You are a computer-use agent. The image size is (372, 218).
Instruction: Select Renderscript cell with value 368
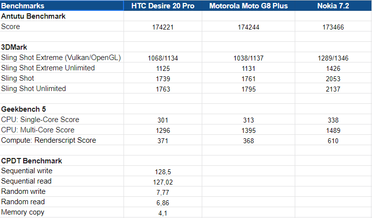point(248,140)
